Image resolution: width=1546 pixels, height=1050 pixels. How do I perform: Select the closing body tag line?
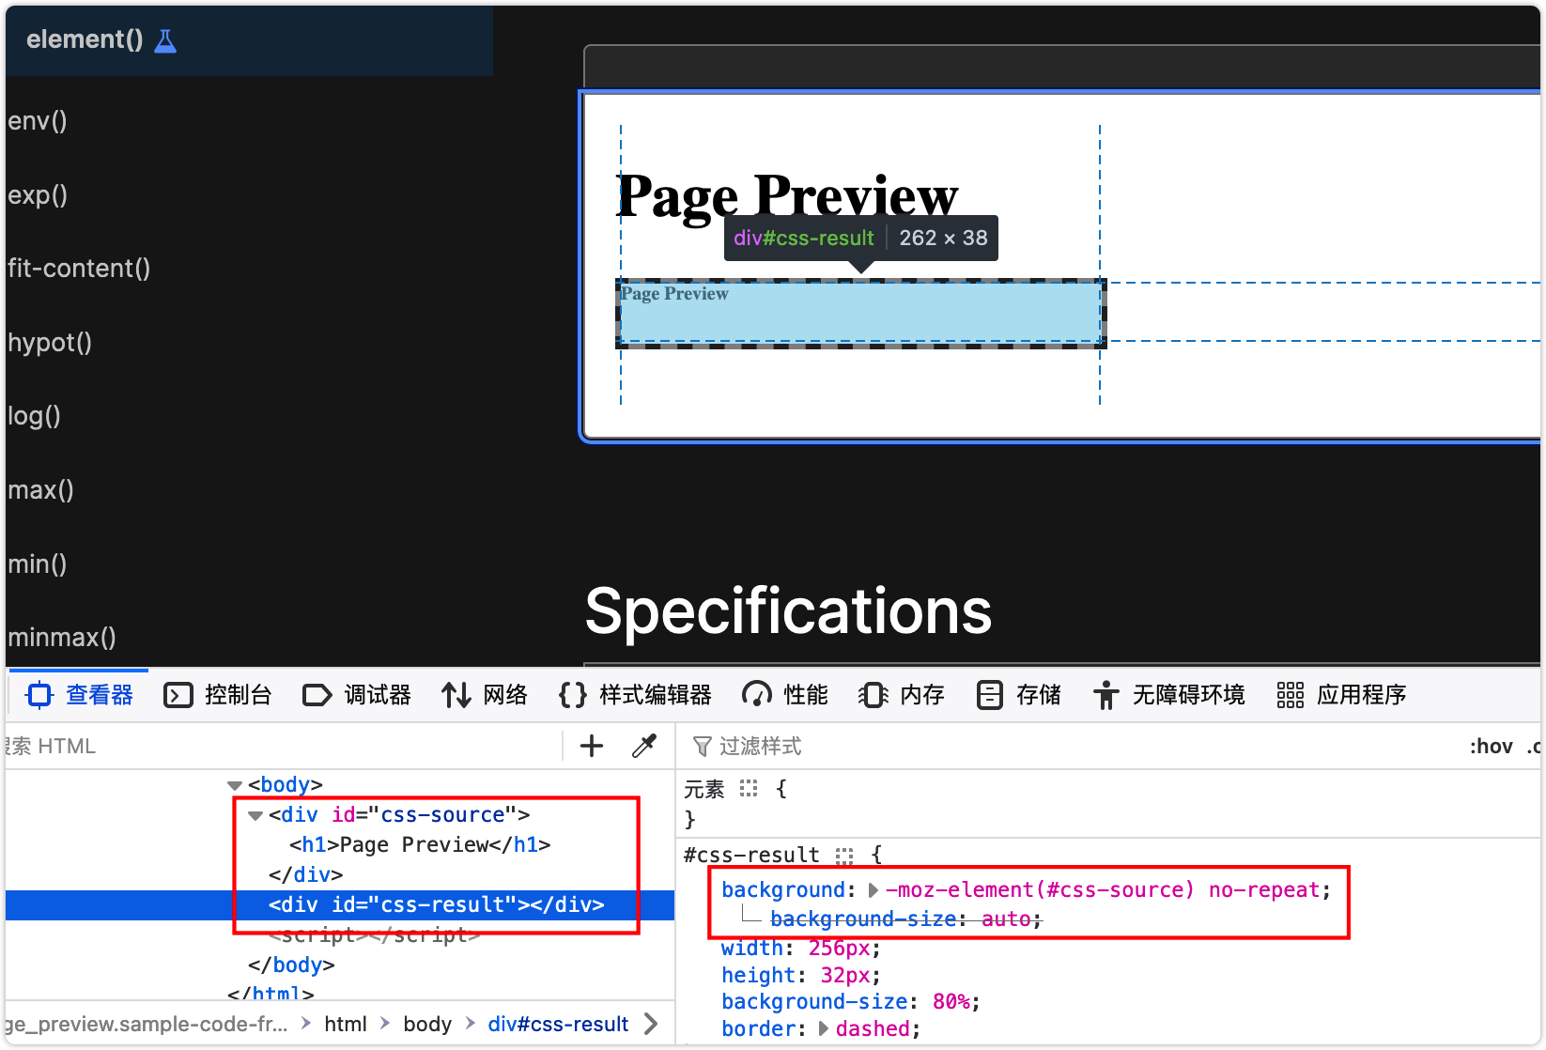pyautogui.click(x=291, y=965)
